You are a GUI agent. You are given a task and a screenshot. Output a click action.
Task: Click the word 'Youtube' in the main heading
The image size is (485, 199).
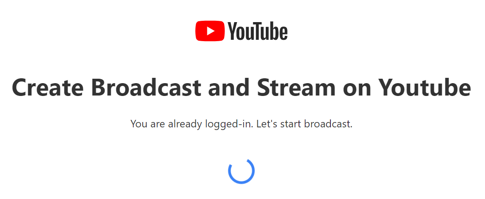click(425, 88)
